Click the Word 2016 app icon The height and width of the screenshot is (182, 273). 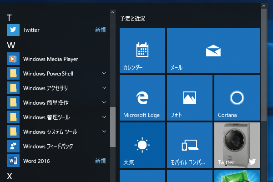[x=13, y=161]
